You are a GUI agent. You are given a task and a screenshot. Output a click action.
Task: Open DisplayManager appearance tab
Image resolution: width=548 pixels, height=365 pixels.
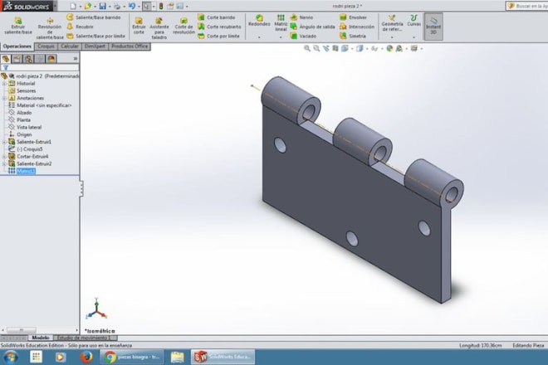point(51,59)
